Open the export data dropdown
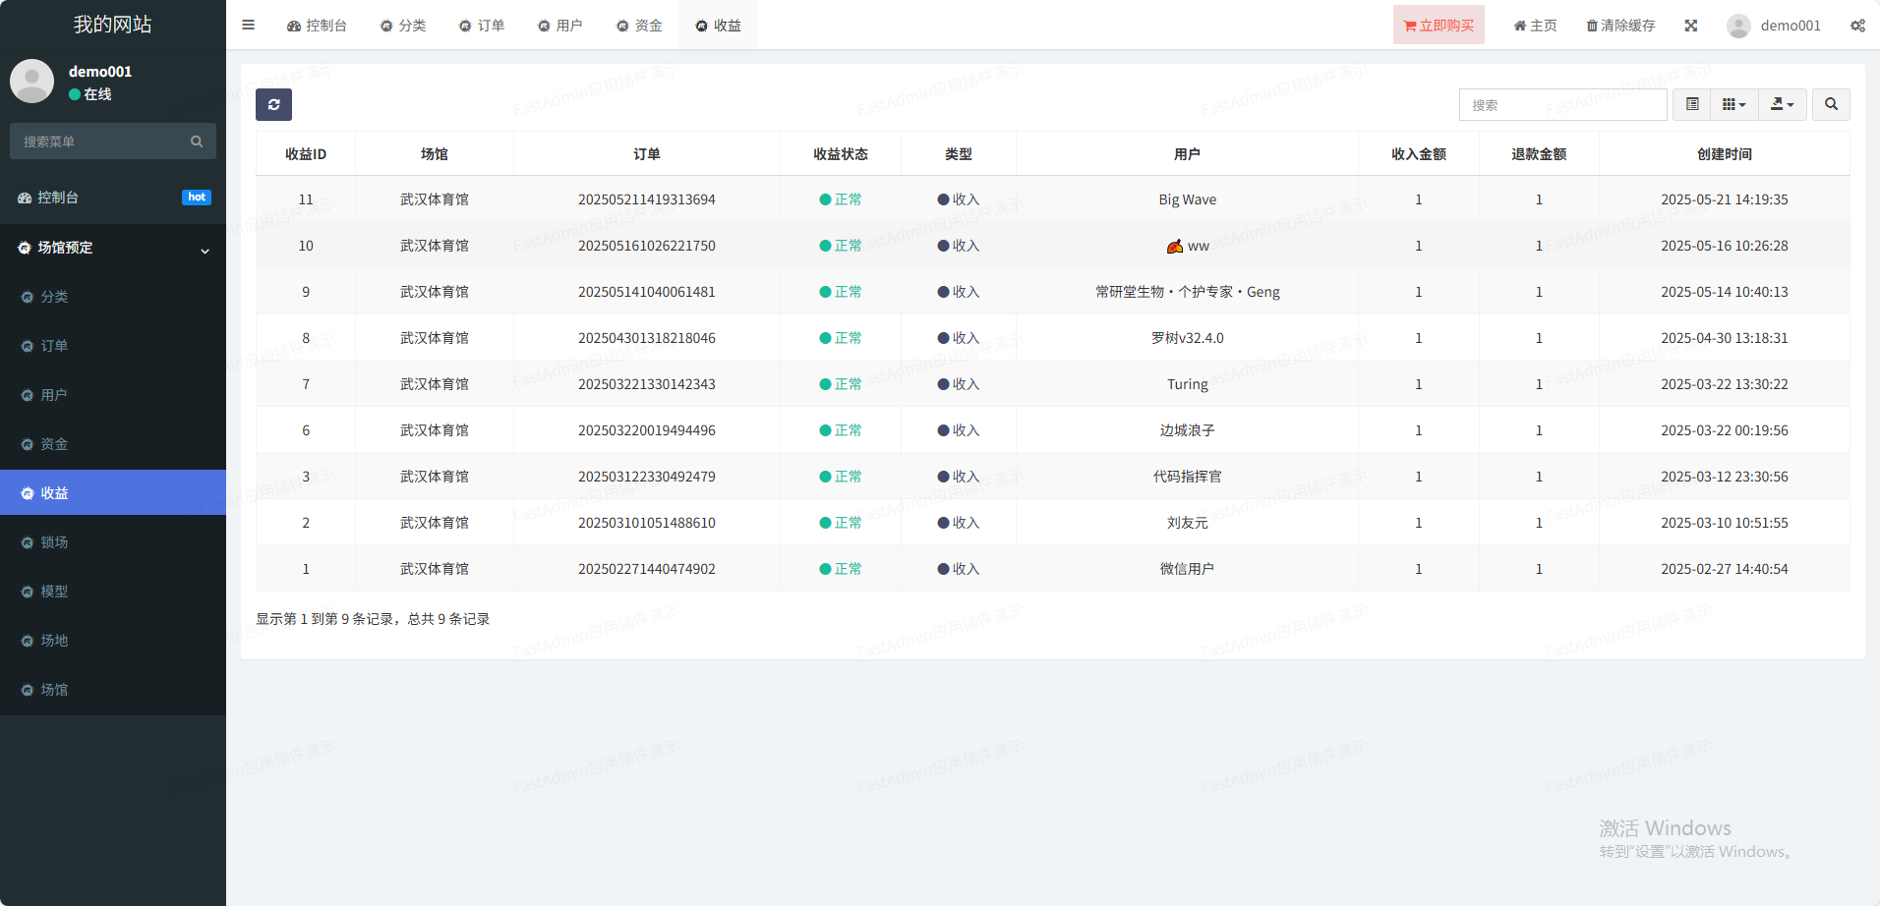The width and height of the screenshot is (1880, 906). click(1782, 104)
